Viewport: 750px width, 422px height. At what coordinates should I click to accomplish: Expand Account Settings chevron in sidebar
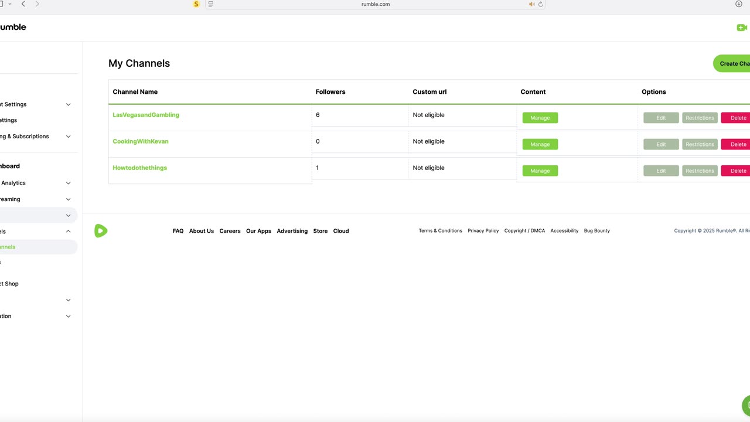point(68,104)
